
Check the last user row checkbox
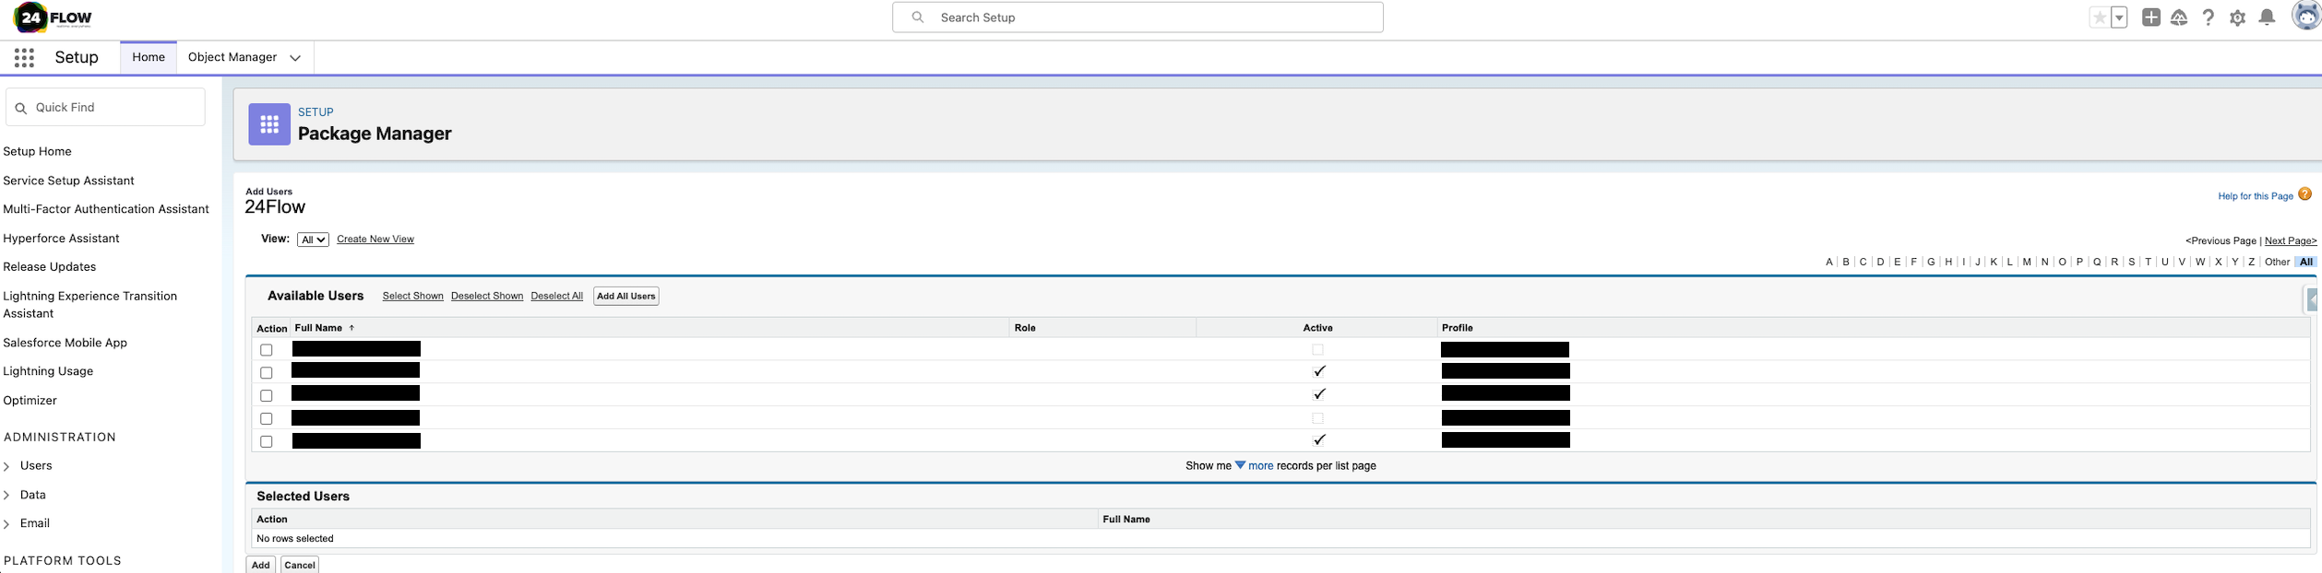tap(267, 442)
